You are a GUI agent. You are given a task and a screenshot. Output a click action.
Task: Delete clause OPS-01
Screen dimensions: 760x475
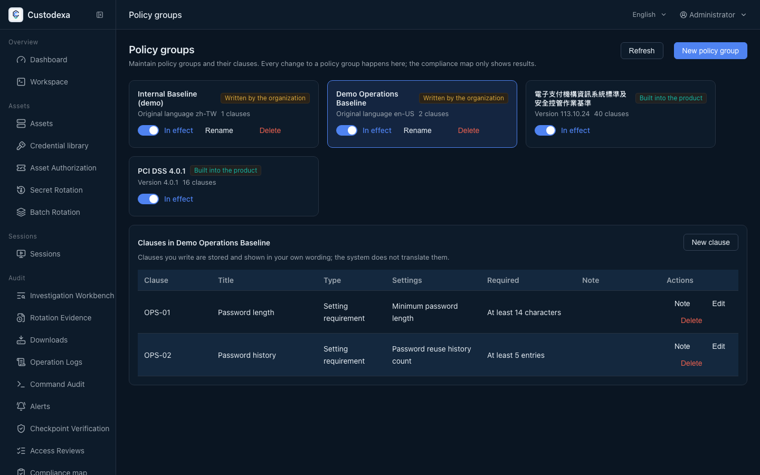691,320
